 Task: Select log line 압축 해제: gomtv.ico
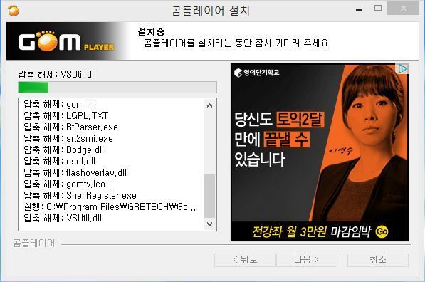pyautogui.click(x=64, y=184)
